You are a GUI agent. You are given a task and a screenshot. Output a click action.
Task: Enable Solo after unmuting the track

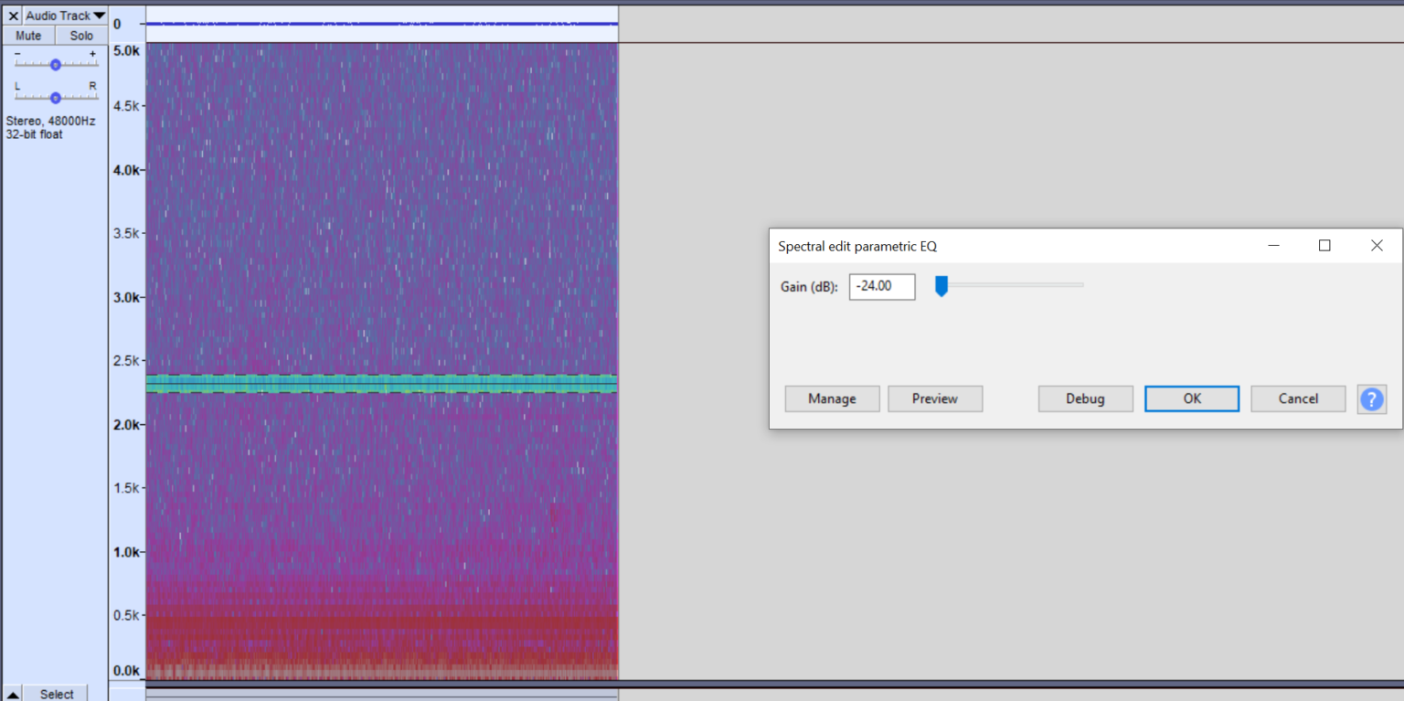[80, 35]
